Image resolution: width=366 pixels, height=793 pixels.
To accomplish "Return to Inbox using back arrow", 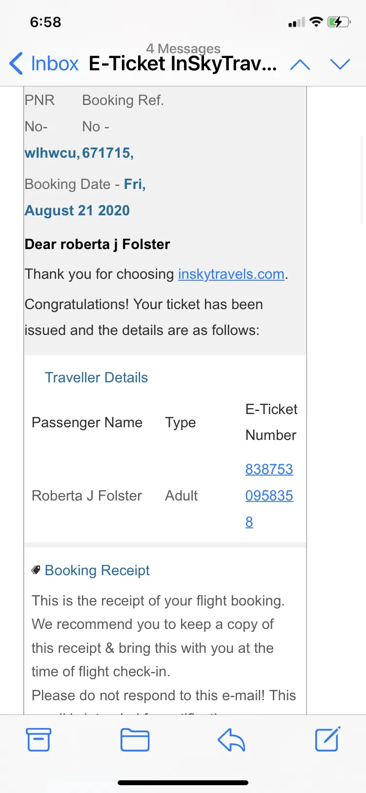I will [x=44, y=63].
